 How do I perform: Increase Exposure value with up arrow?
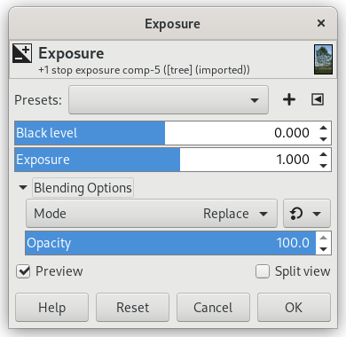pos(324,154)
